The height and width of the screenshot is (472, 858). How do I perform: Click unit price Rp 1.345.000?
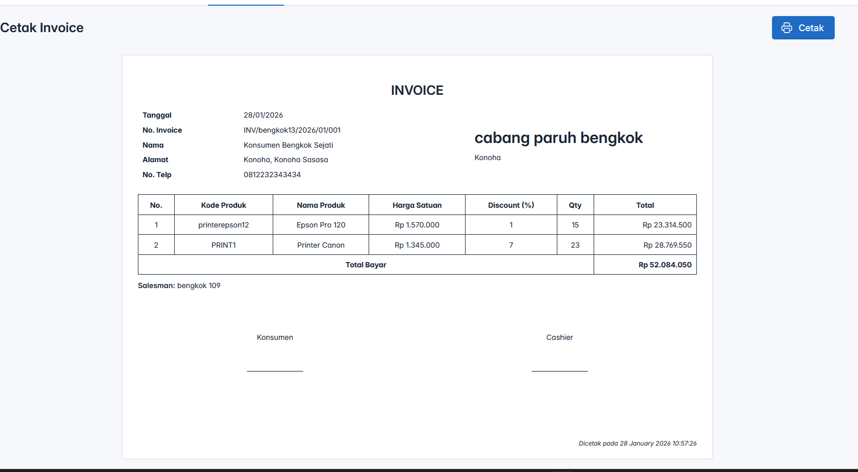(417, 245)
